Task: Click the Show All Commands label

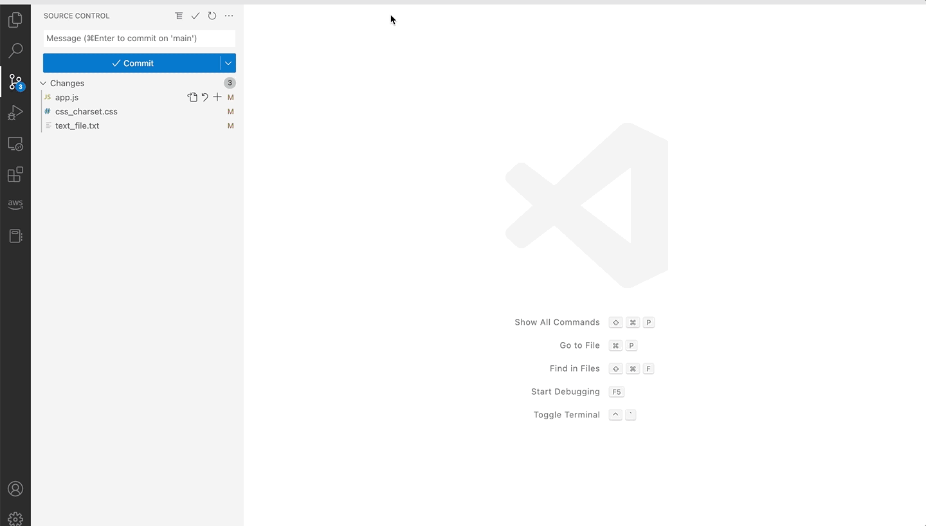Action: point(557,322)
